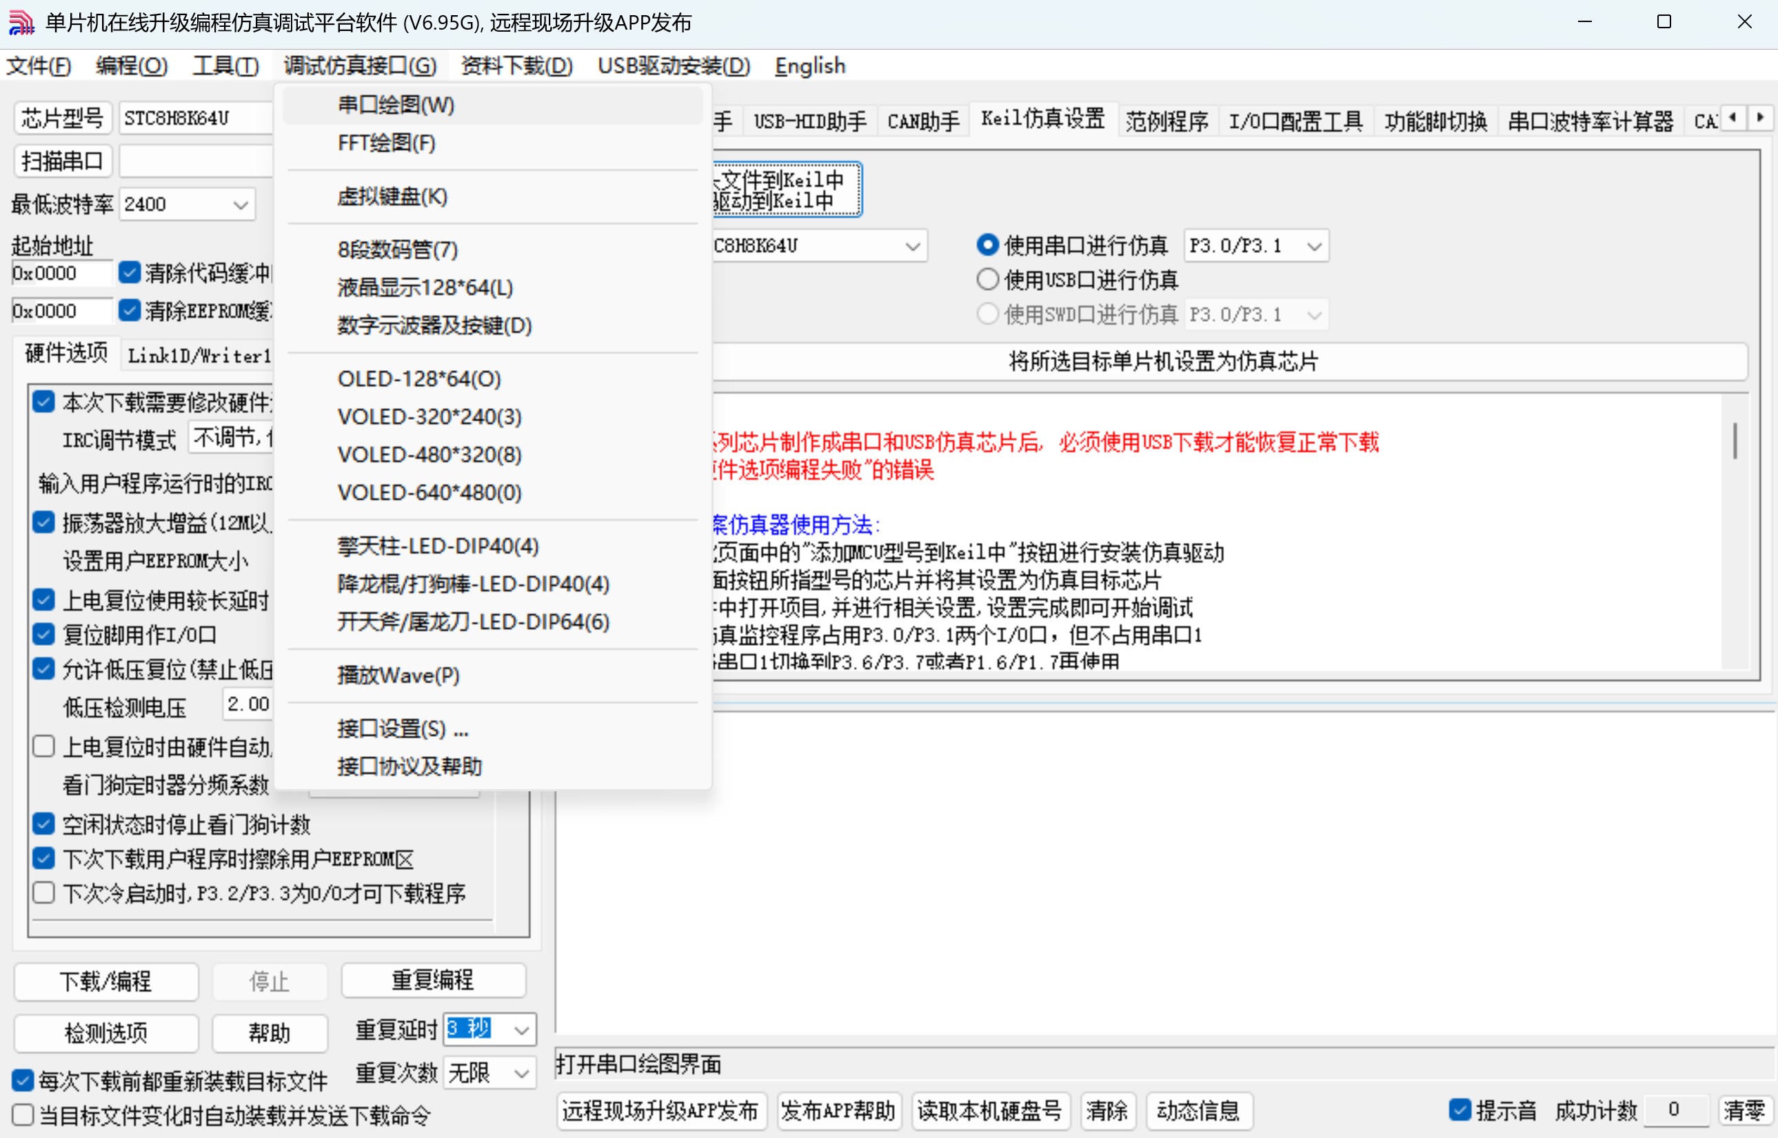Toggle 振荡器放大增益 checkbox
Screen dimensions: 1778x1138
pyautogui.click(x=43, y=522)
